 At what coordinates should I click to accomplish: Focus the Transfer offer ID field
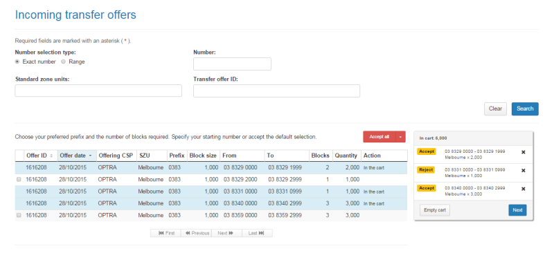point(276,91)
